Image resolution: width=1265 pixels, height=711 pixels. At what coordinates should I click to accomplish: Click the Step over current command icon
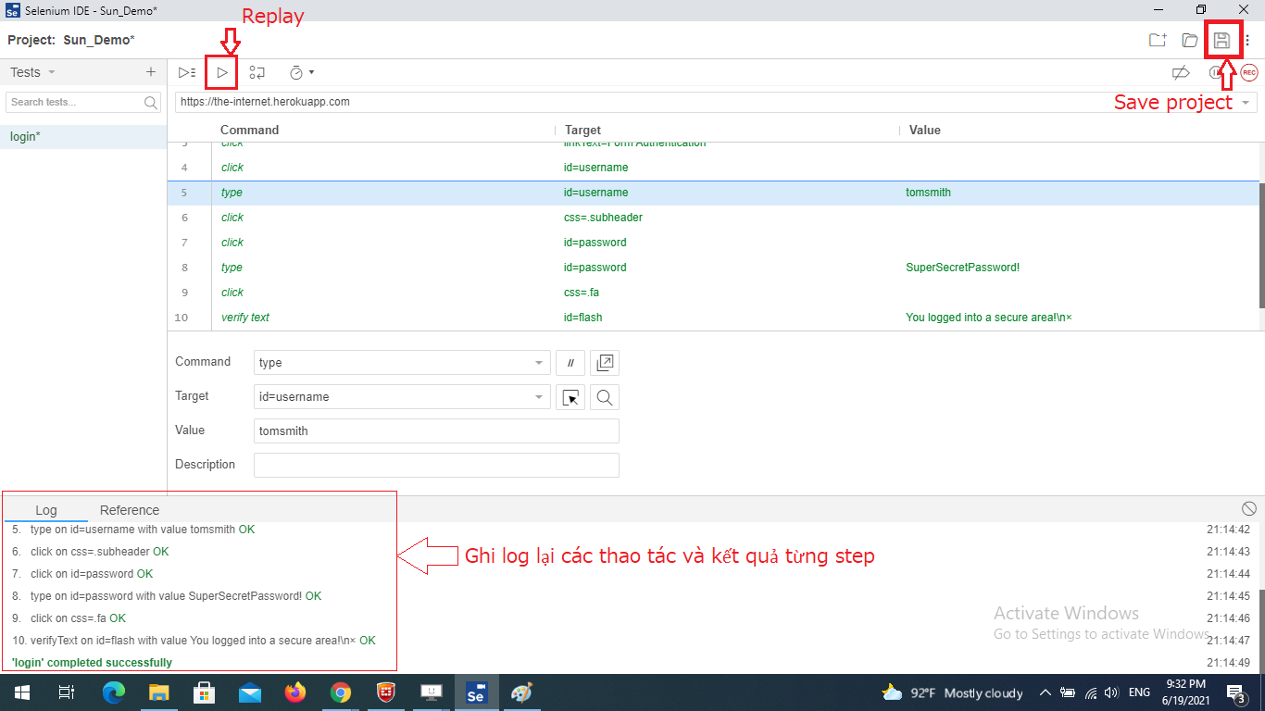point(257,72)
